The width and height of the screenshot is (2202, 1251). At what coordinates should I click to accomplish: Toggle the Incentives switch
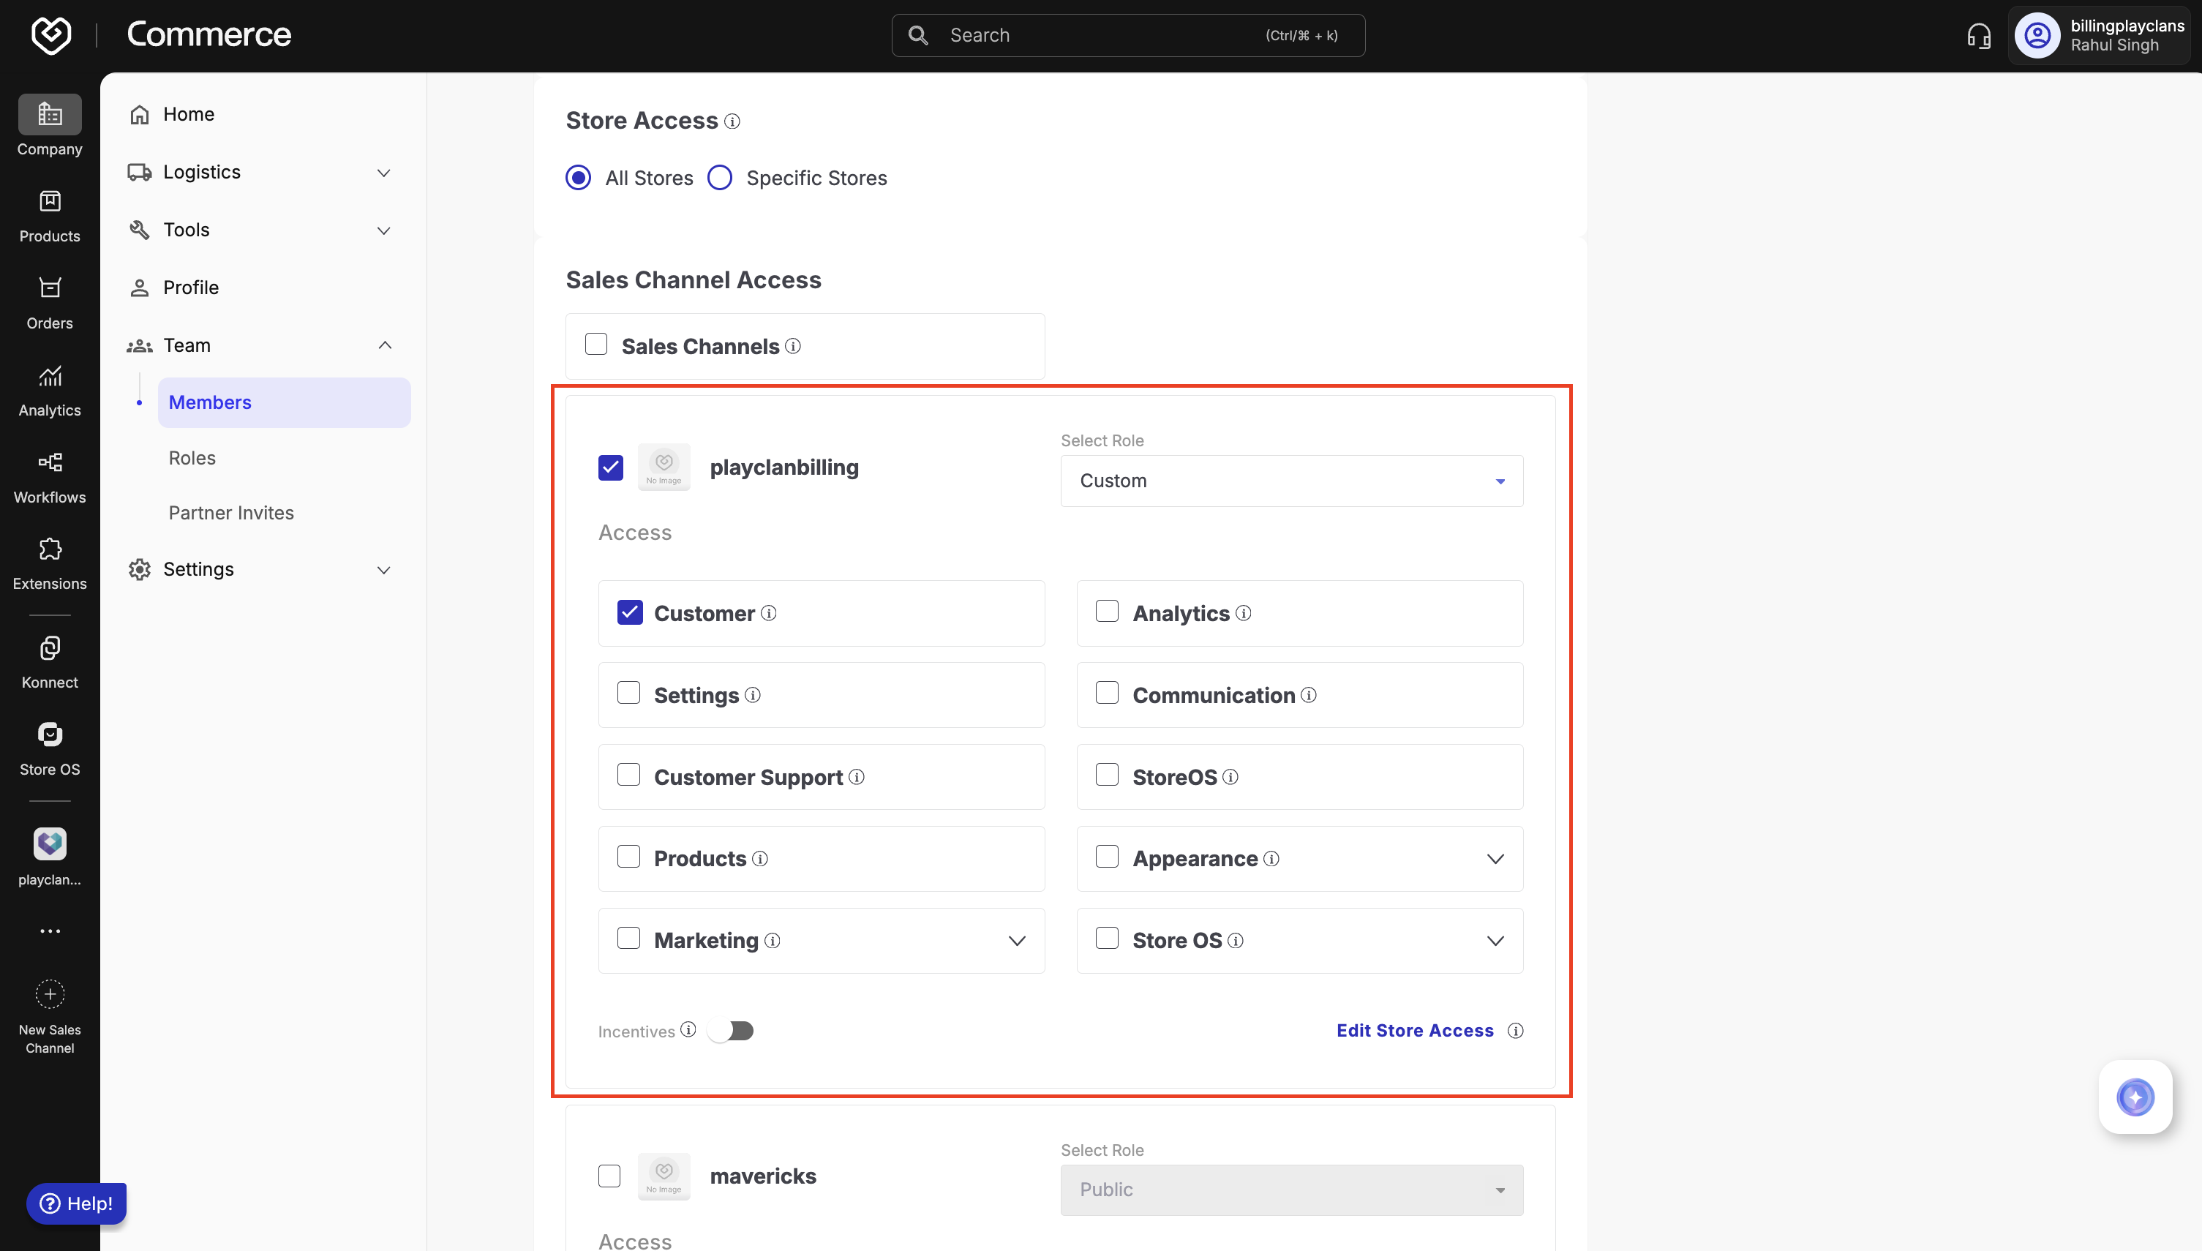point(731,1030)
